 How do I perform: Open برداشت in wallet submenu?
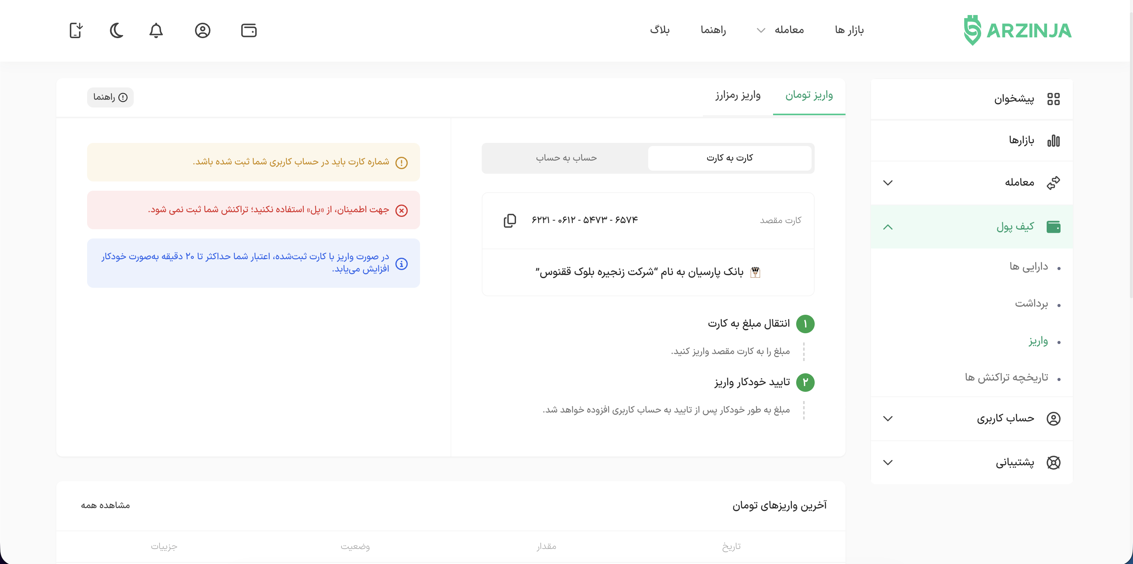[x=1031, y=304]
